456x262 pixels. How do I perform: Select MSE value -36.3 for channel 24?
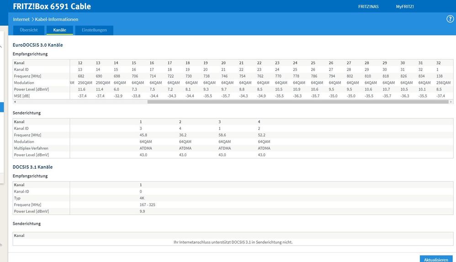297,96
